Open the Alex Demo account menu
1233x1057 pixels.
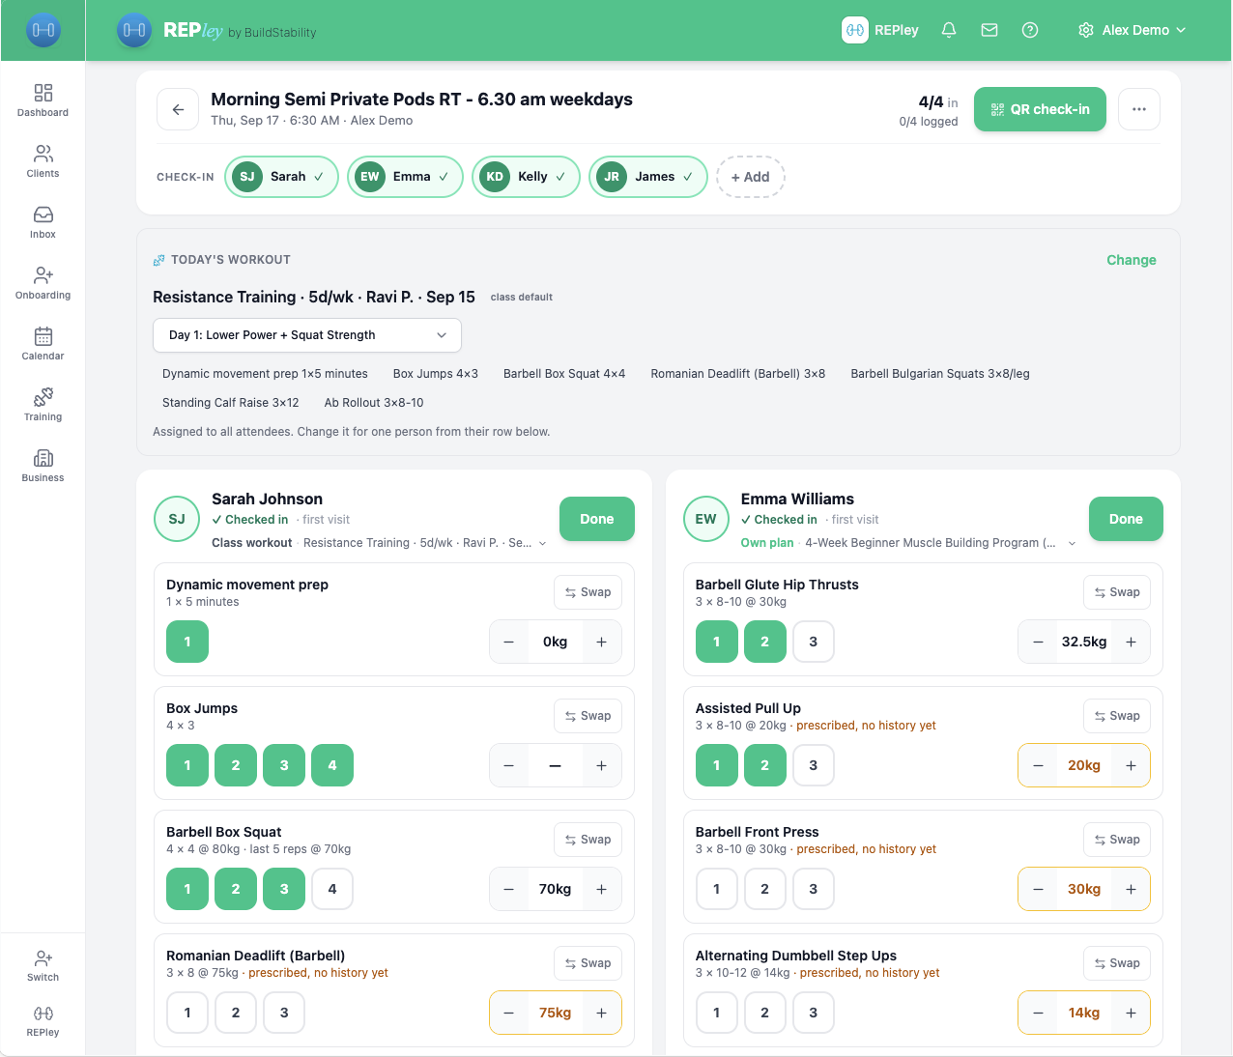tap(1132, 30)
